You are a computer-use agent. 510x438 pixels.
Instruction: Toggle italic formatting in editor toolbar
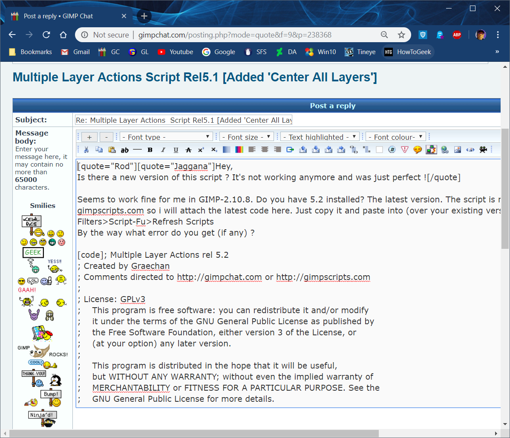coord(163,150)
